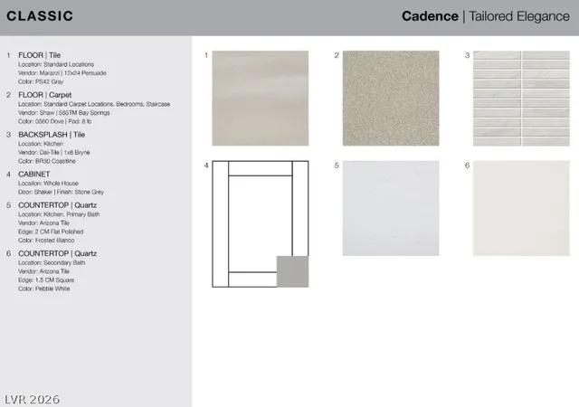Open the Coastline backsplash tile sample
579x407 pixels.
[x=521, y=99]
